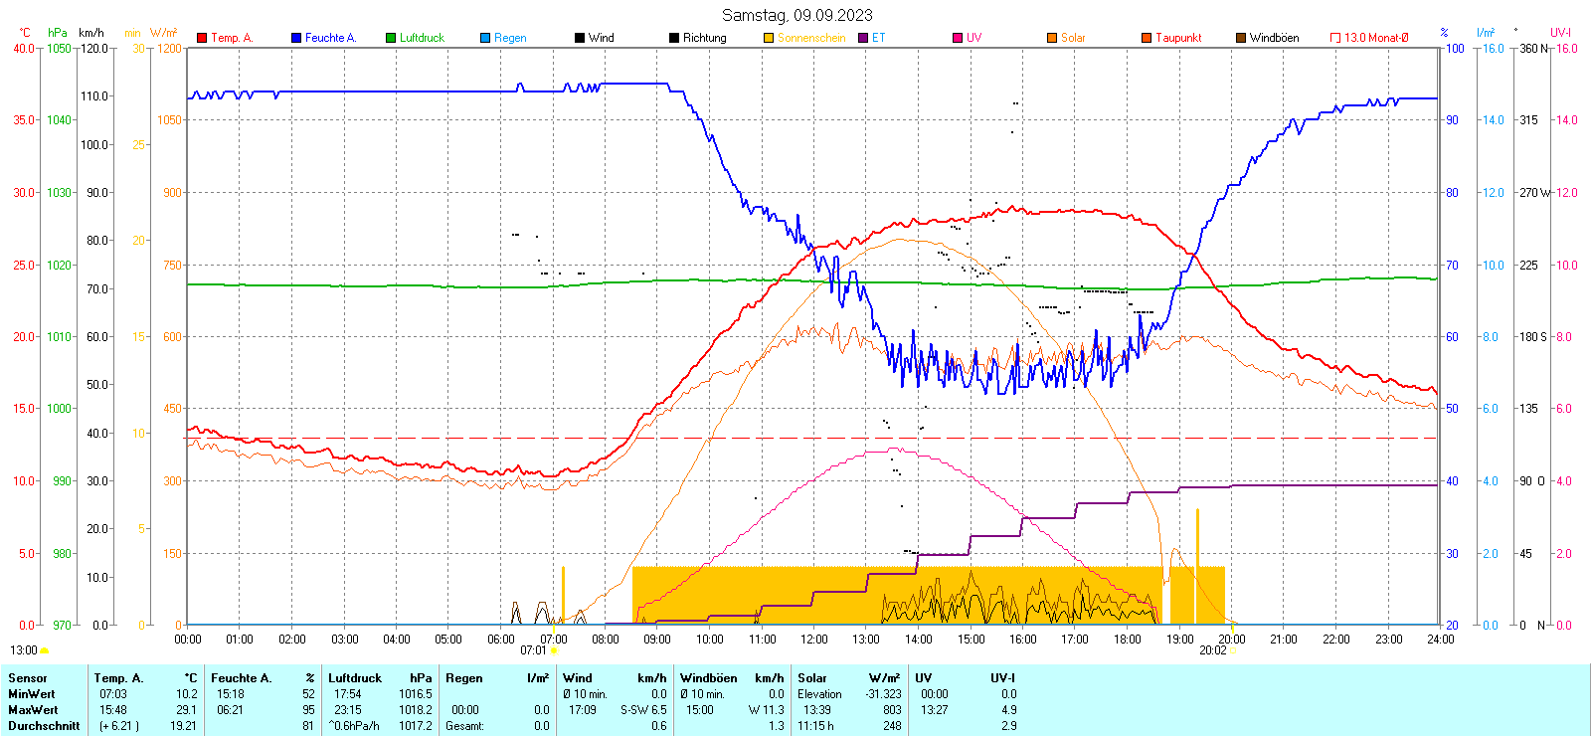Image resolution: width=1591 pixels, height=736 pixels.
Task: Click the purple ET legend square
Action: click(x=863, y=38)
